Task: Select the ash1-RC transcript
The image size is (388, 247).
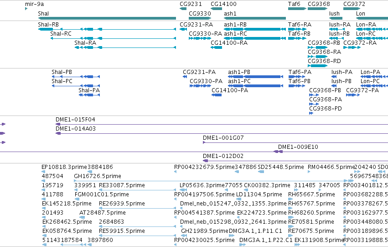Action: pos(255,38)
